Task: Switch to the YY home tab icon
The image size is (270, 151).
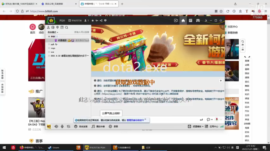Action: tap(183, 20)
